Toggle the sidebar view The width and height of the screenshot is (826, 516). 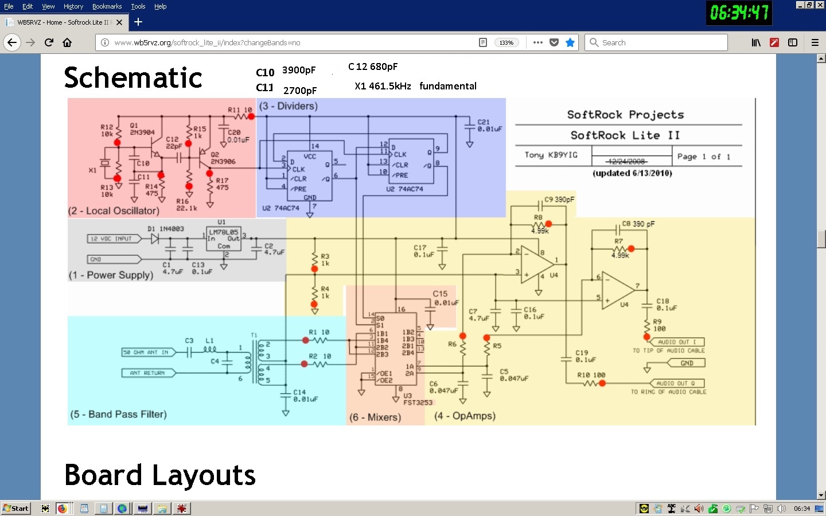[793, 42]
